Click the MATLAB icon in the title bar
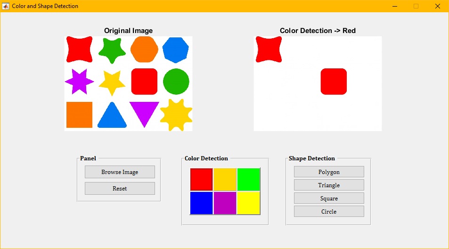Viewport: 449px width, 249px height. (x=6, y=6)
